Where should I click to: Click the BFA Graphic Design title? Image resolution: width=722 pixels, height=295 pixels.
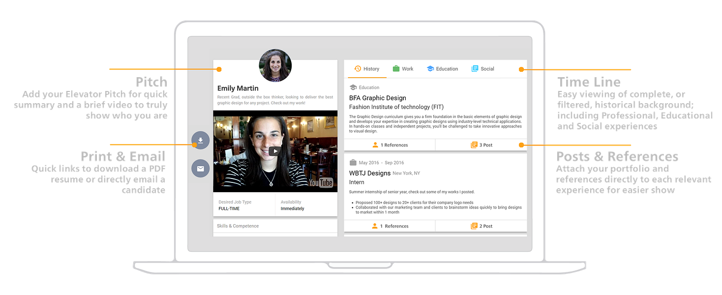pos(378,98)
